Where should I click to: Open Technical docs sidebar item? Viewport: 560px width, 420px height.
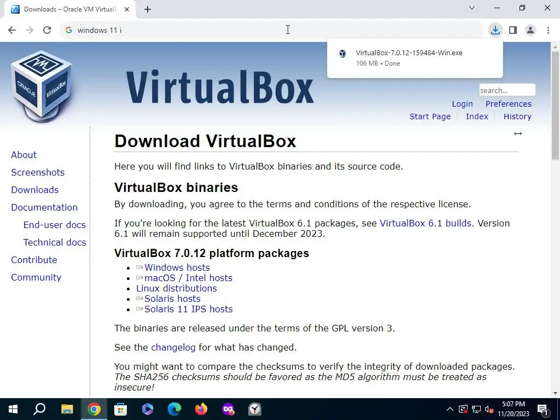55,242
